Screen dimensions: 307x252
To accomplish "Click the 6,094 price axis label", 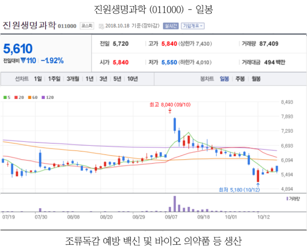I will pyautogui.click(x=287, y=160).
